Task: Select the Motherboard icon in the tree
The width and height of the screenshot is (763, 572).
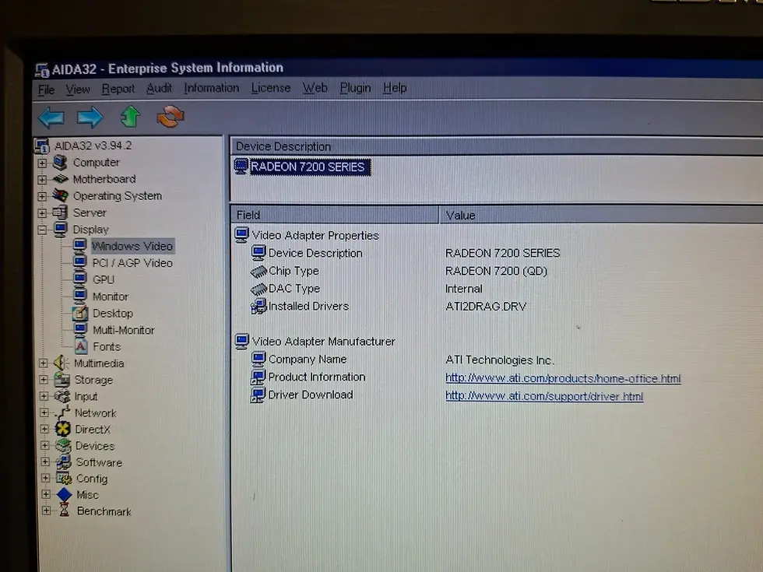Action: [61, 179]
